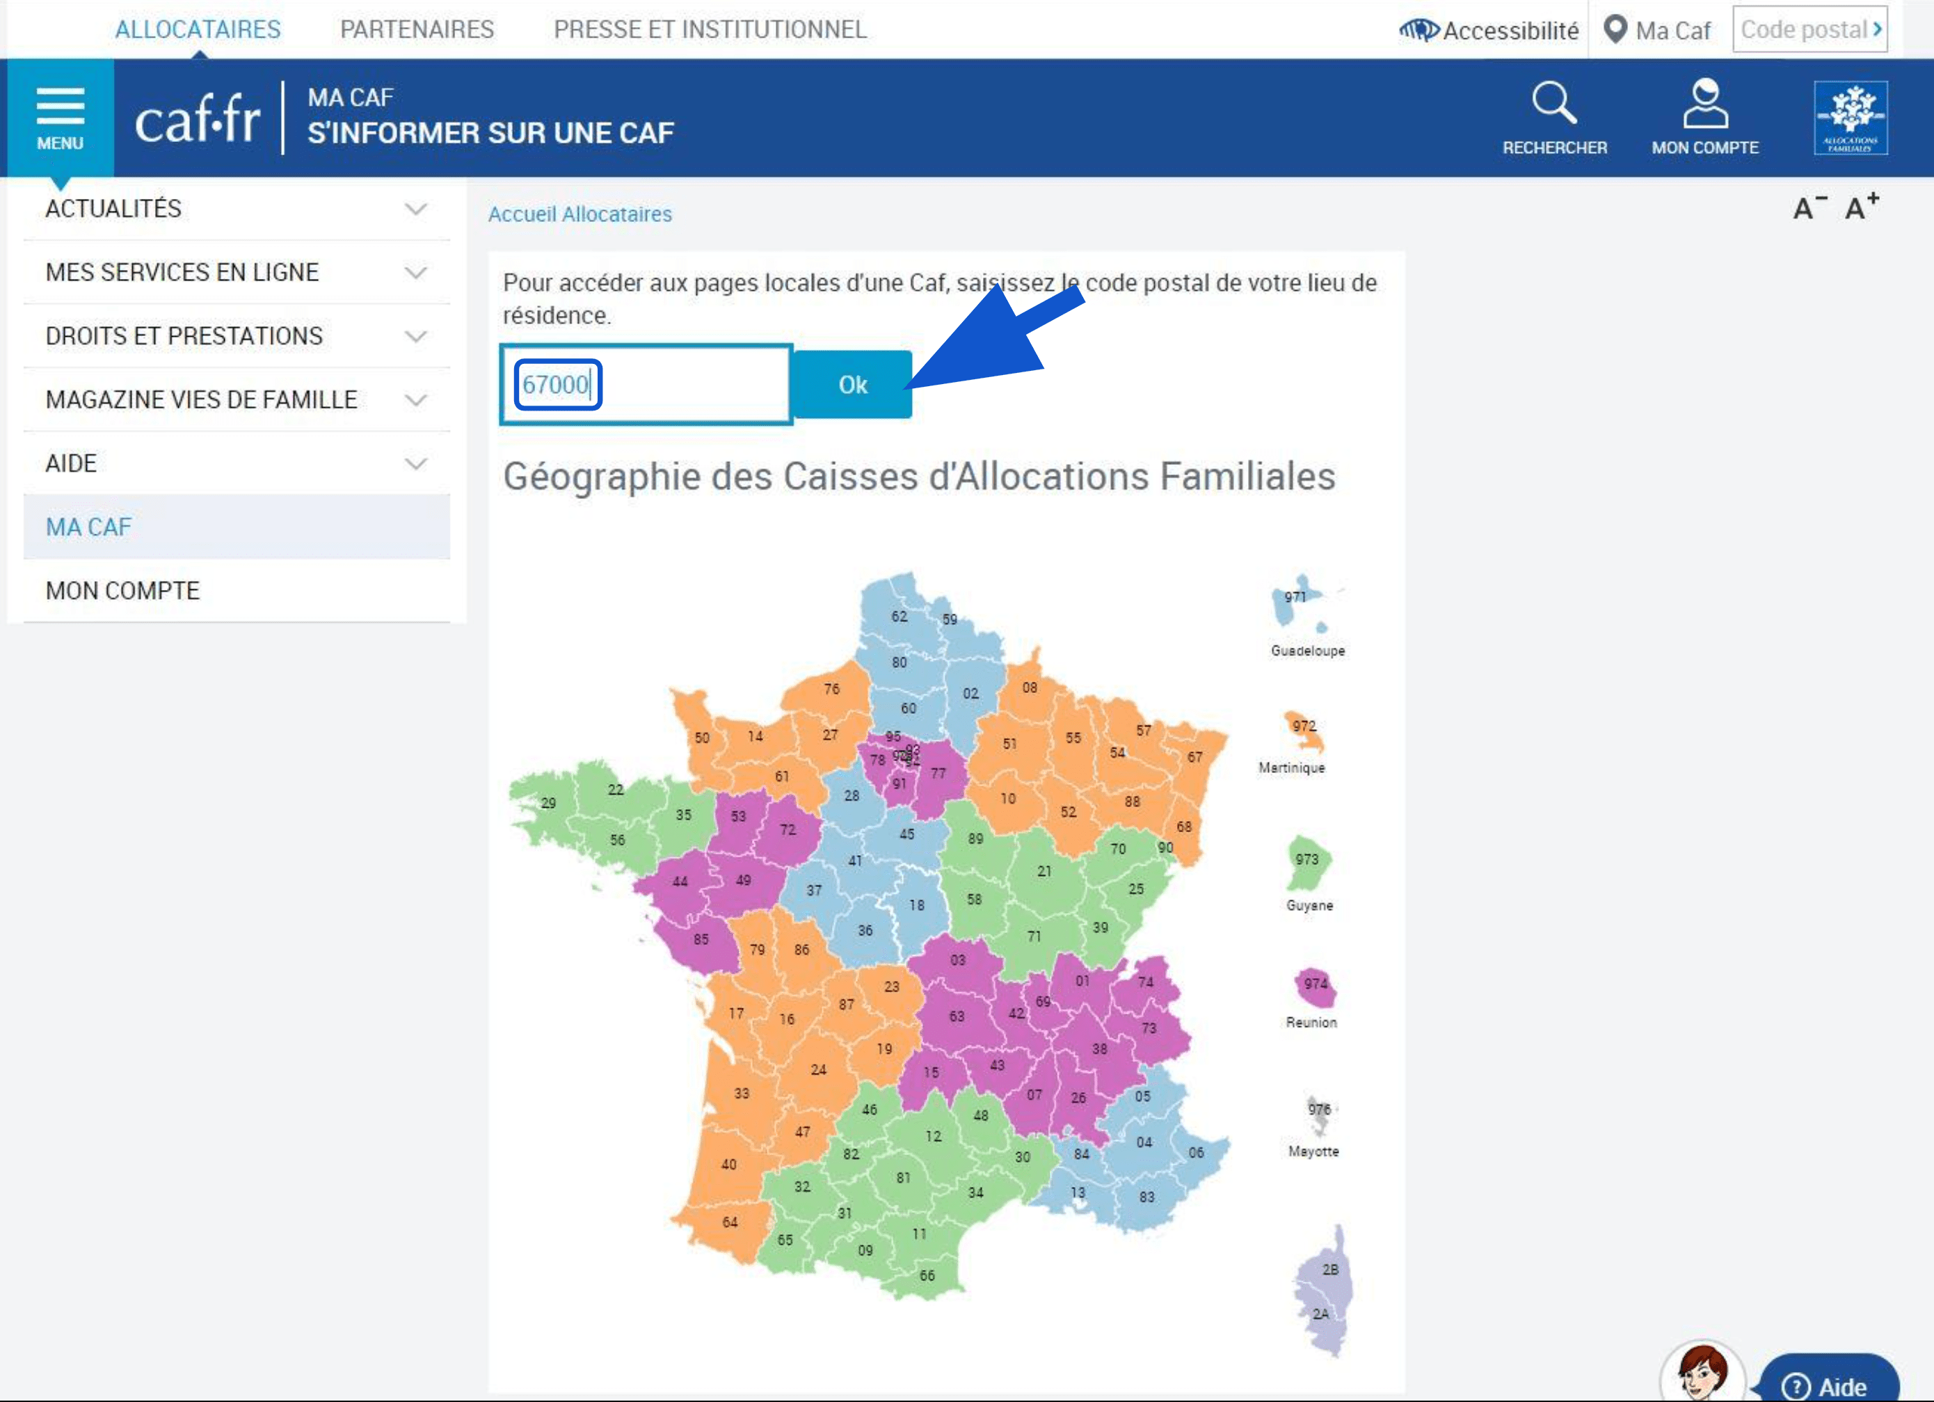Open PRESSE ET INSTITUTIONNEL
Image resolution: width=1934 pixels, height=1402 pixels.
[710, 29]
